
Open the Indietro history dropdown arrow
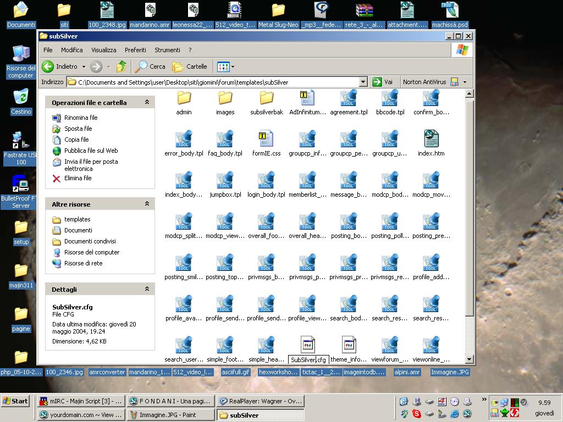point(84,66)
